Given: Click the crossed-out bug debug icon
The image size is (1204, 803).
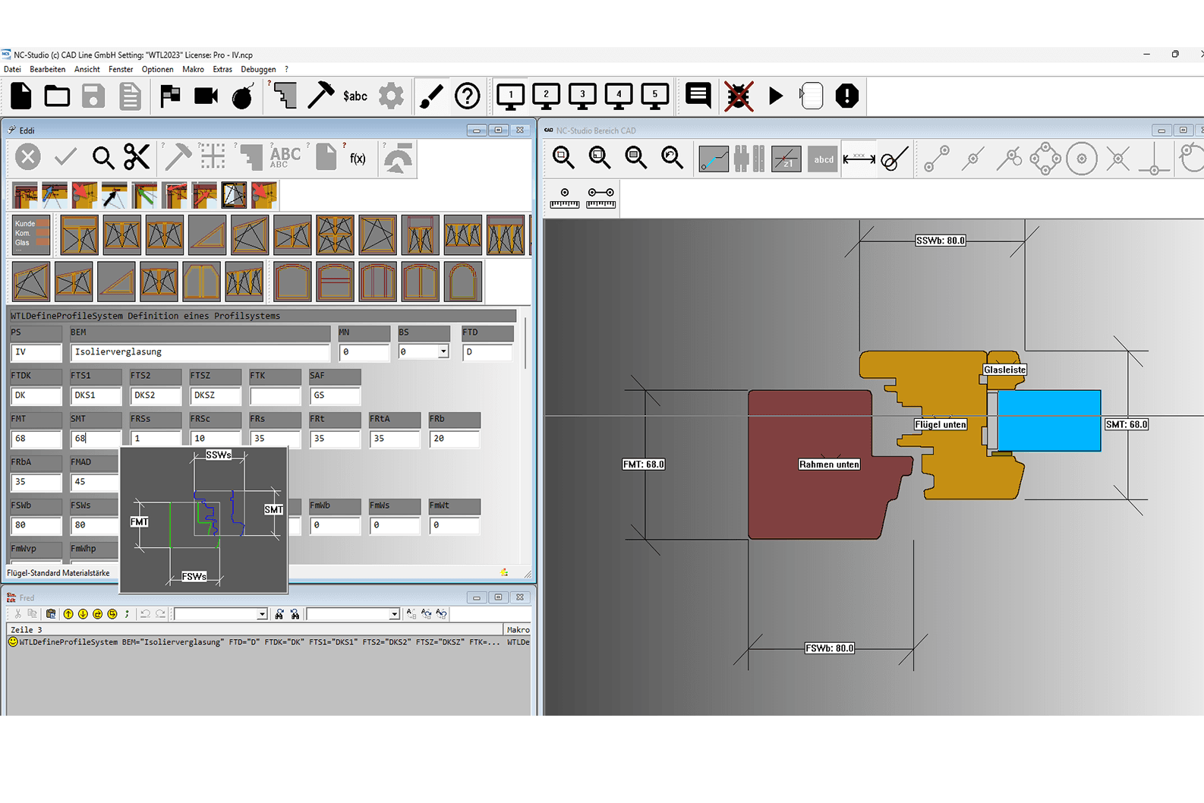Looking at the screenshot, I should pos(738,96).
